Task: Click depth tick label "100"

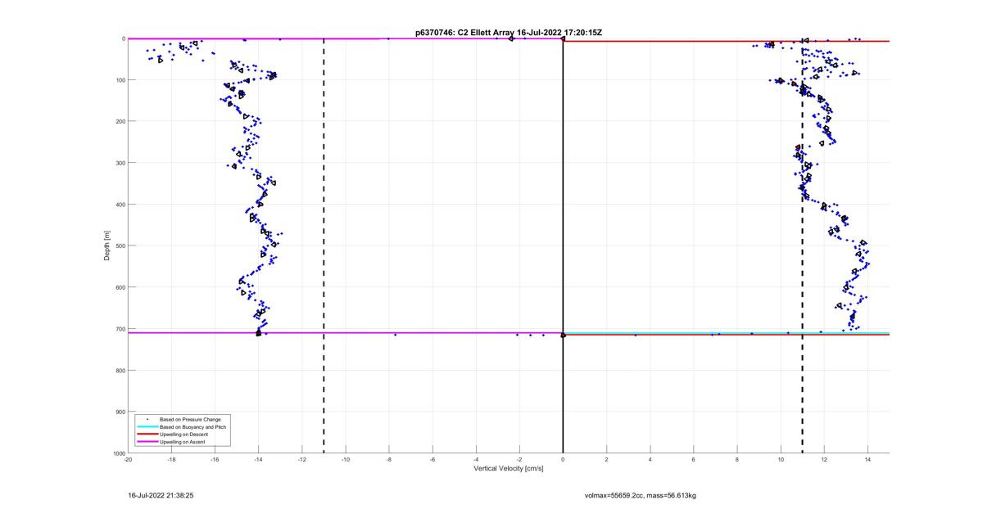Action: (x=120, y=80)
